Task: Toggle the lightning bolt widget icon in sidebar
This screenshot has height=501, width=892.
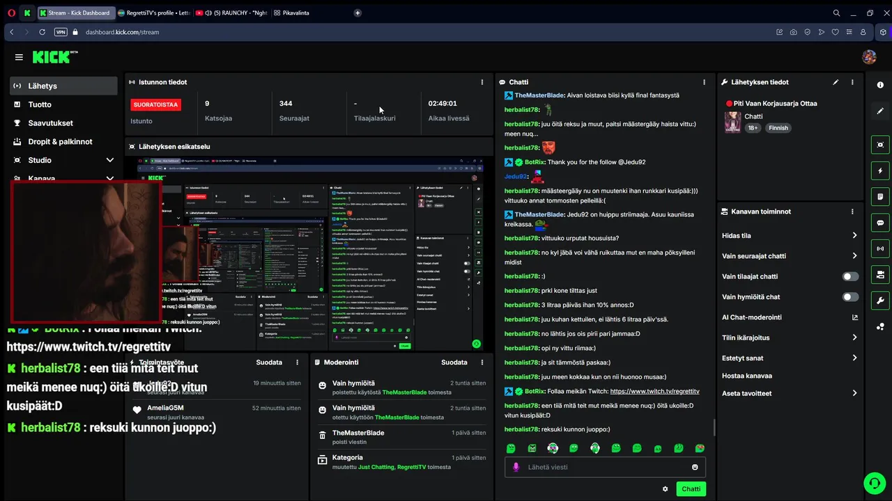Action: click(880, 170)
